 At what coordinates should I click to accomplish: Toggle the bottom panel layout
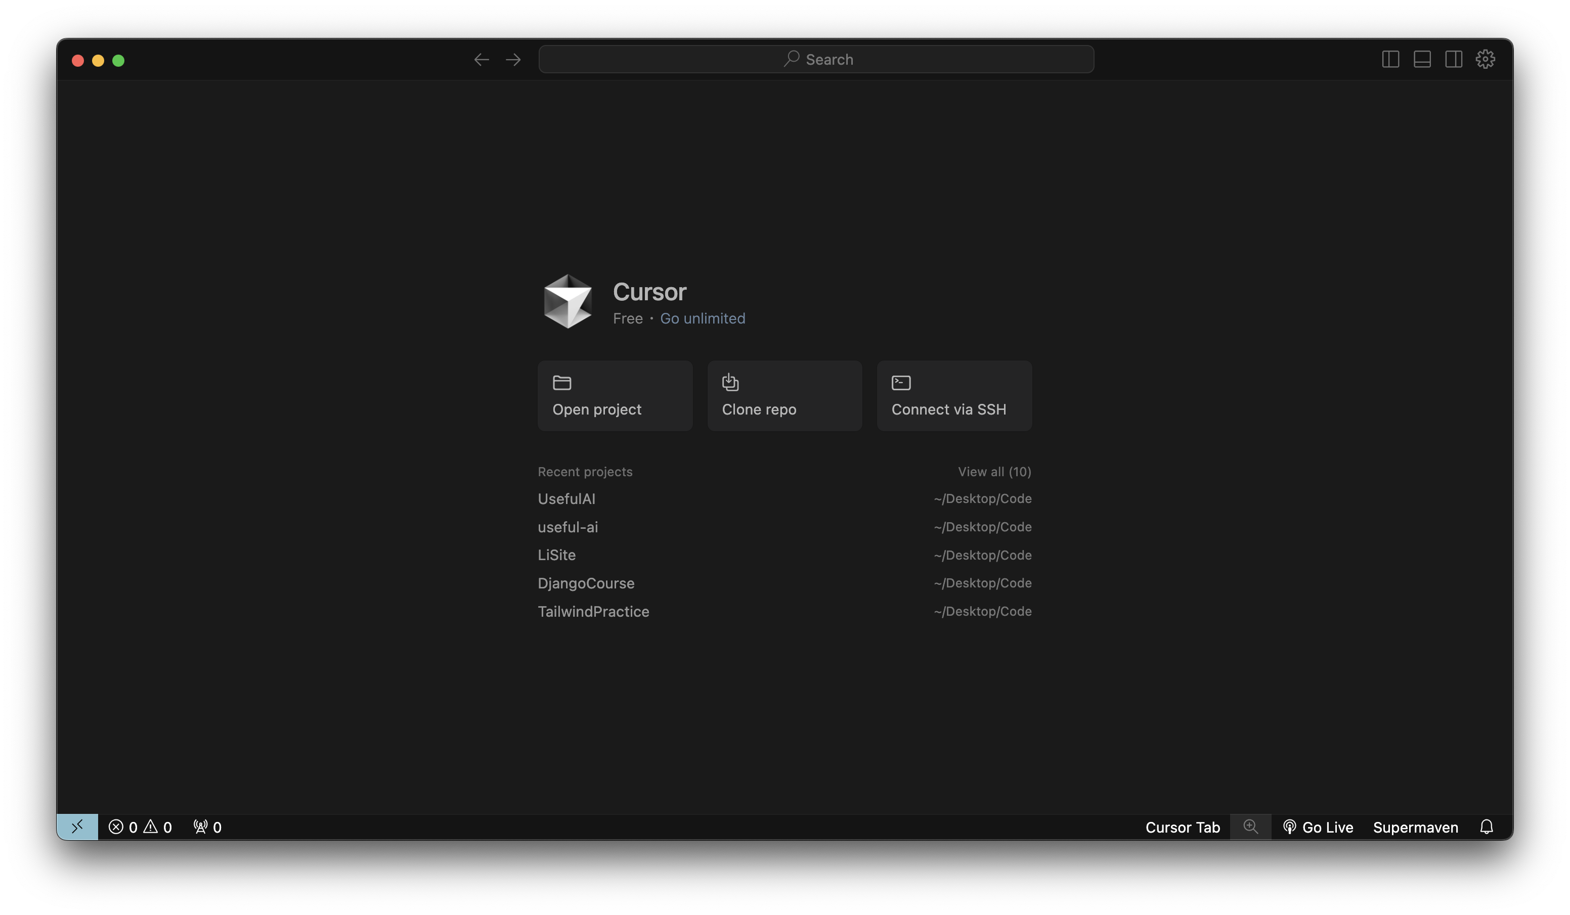pyautogui.click(x=1421, y=59)
